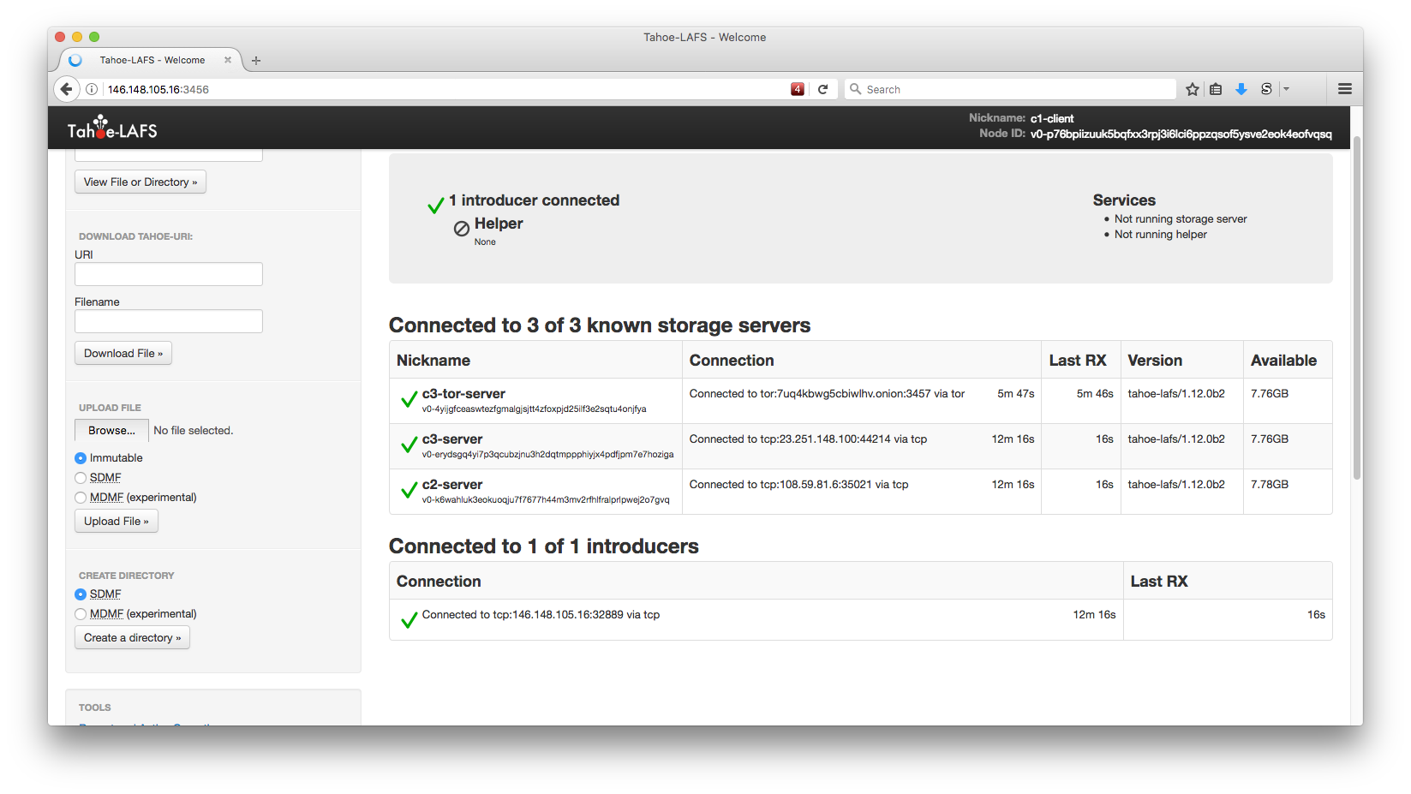The width and height of the screenshot is (1411, 794).
Task: Click the green check in introducers table row
Action: coord(410,620)
